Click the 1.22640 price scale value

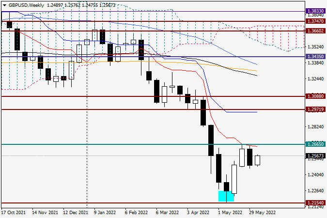pyautogui.click(x=316, y=191)
